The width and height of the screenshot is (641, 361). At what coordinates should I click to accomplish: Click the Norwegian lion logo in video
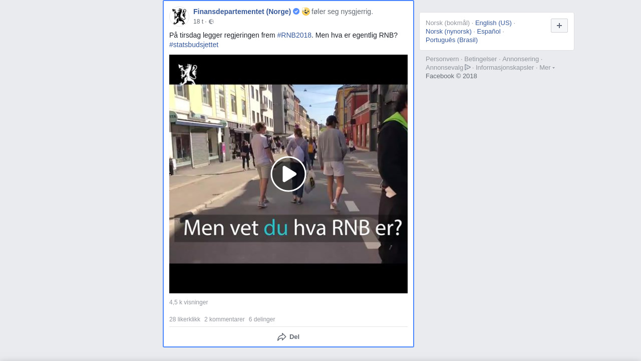tap(188, 74)
